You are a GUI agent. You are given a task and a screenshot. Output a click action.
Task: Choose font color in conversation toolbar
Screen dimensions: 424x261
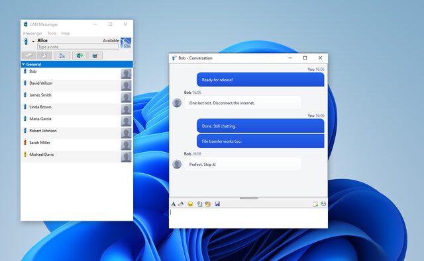click(x=181, y=204)
